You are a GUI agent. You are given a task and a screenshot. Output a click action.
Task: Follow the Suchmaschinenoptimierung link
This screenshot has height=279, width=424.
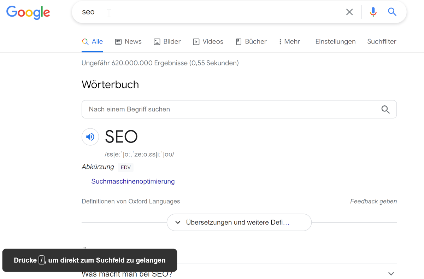click(x=133, y=181)
